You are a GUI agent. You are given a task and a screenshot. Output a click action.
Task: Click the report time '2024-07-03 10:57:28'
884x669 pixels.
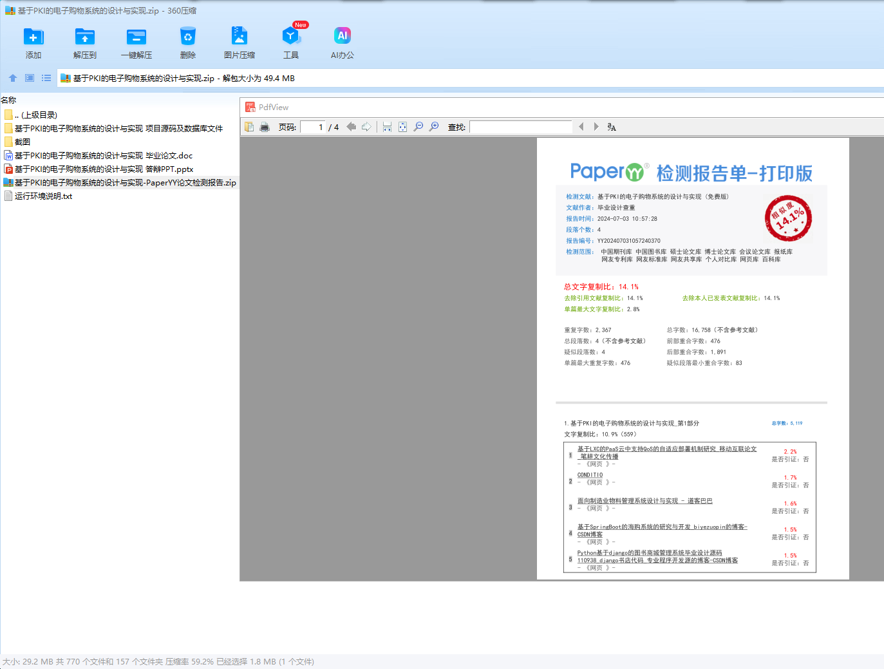[x=627, y=219]
